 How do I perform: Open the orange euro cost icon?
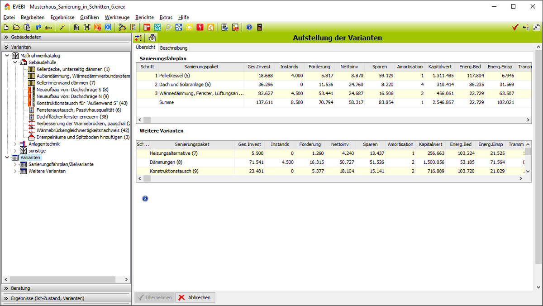(210, 27)
